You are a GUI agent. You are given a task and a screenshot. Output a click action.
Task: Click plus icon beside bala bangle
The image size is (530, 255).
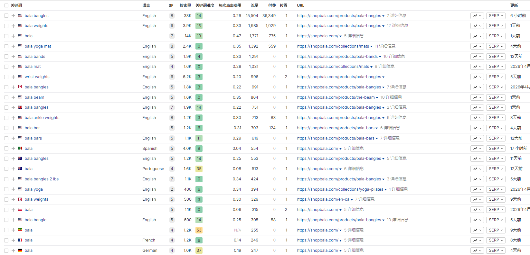point(13,220)
